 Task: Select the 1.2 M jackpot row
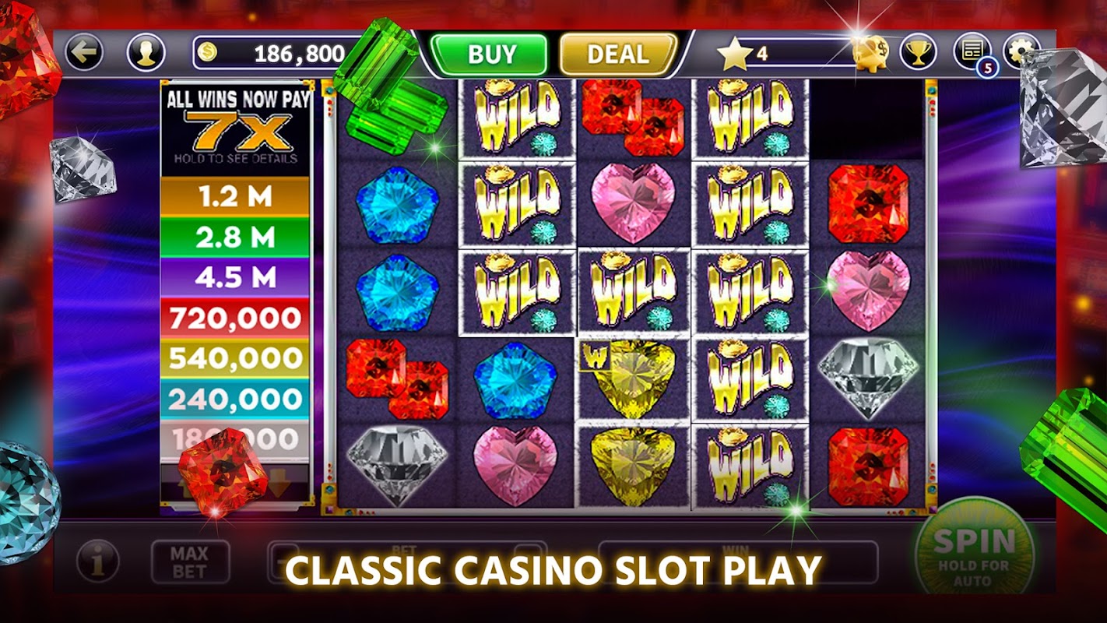pyautogui.click(x=235, y=197)
